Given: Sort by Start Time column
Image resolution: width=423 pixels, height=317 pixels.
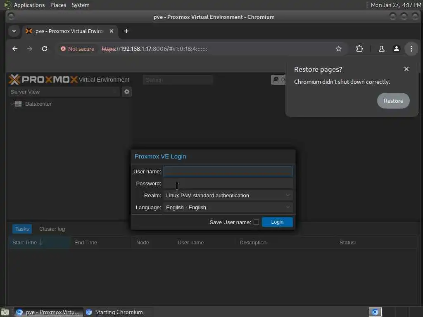Looking at the screenshot, I should point(40,243).
